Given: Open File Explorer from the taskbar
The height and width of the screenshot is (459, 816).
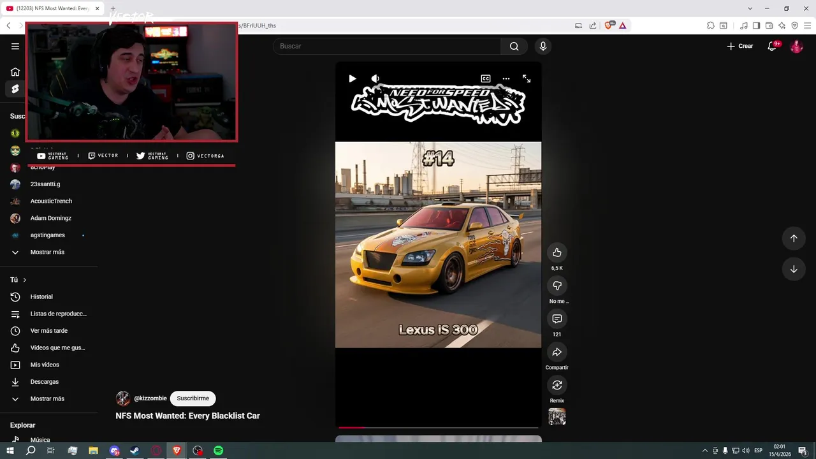Looking at the screenshot, I should pyautogui.click(x=93, y=451).
